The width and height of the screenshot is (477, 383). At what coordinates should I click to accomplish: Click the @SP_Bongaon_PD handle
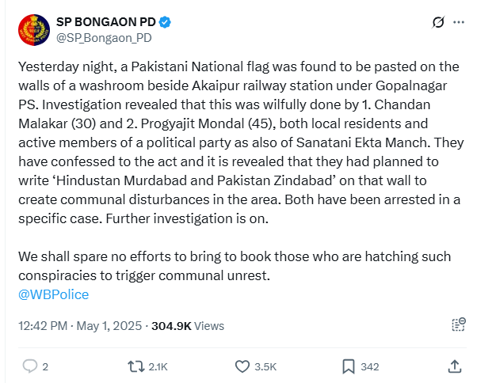click(x=104, y=38)
